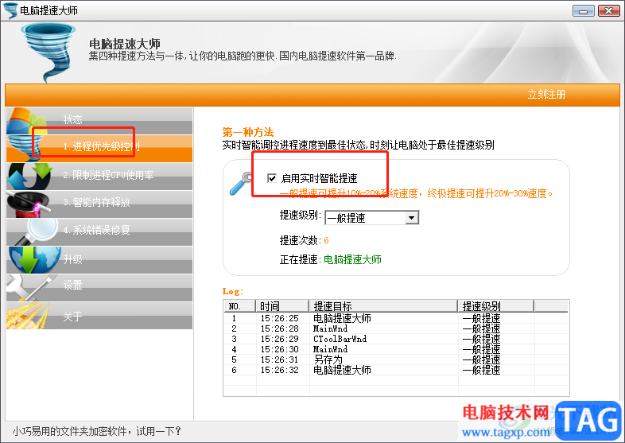Click the 提速次数 count value 6
Image resolution: width=625 pixels, height=443 pixels.
point(326,240)
